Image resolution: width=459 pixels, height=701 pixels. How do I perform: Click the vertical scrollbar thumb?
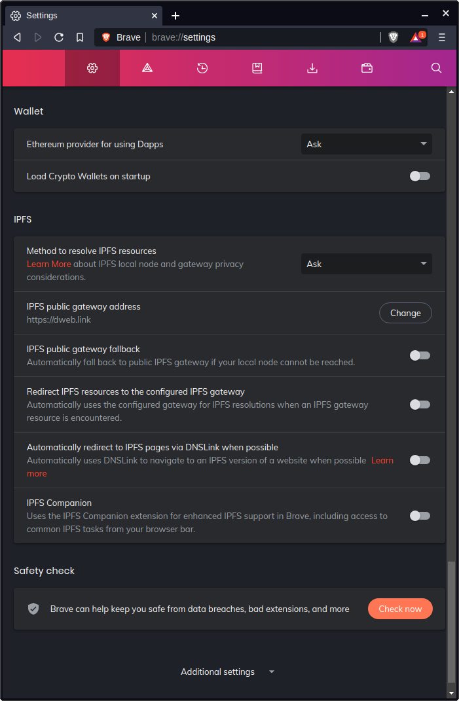point(451,622)
